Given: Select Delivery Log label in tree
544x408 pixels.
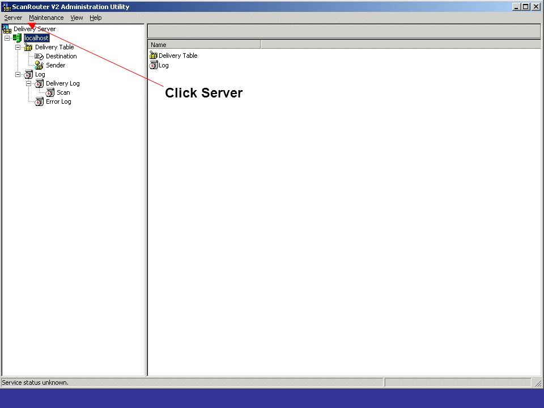Looking at the screenshot, I should coord(63,84).
